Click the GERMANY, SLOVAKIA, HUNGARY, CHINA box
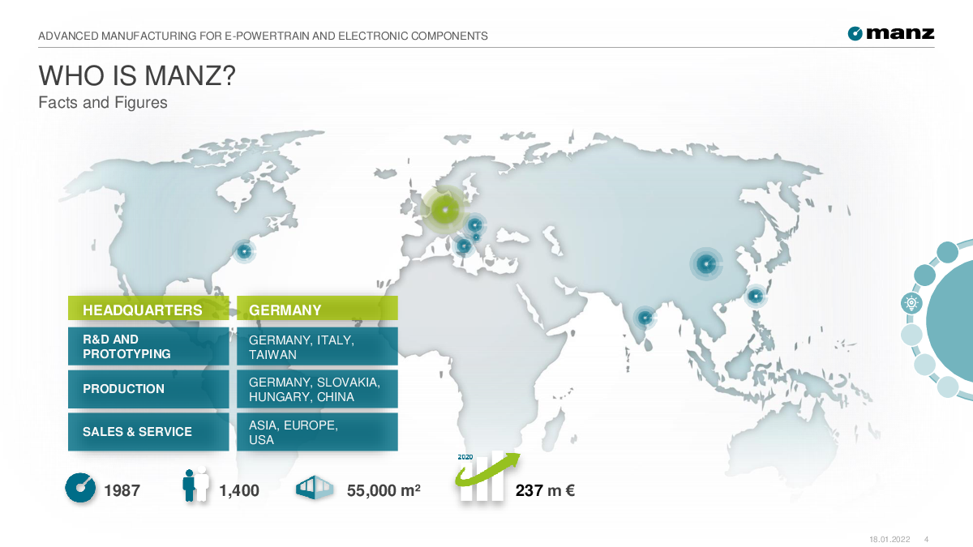Screen dimensions: 973x547 (317, 389)
